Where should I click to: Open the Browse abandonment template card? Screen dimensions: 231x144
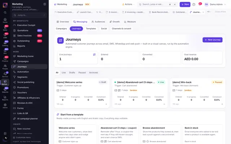click(x=161, y=134)
